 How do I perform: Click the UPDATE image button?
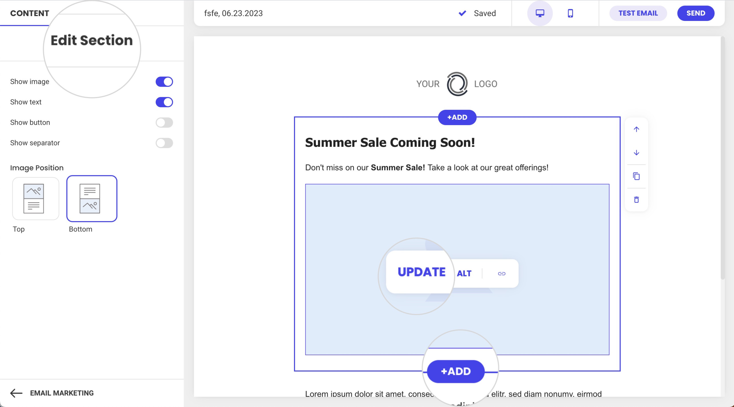tap(421, 273)
